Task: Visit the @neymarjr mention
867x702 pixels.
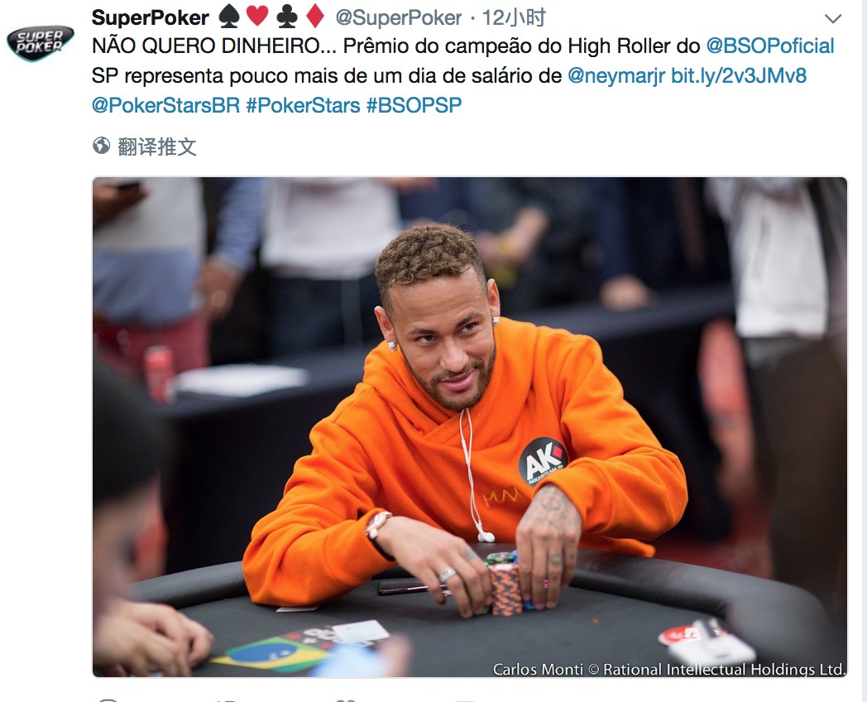Action: 616,76
